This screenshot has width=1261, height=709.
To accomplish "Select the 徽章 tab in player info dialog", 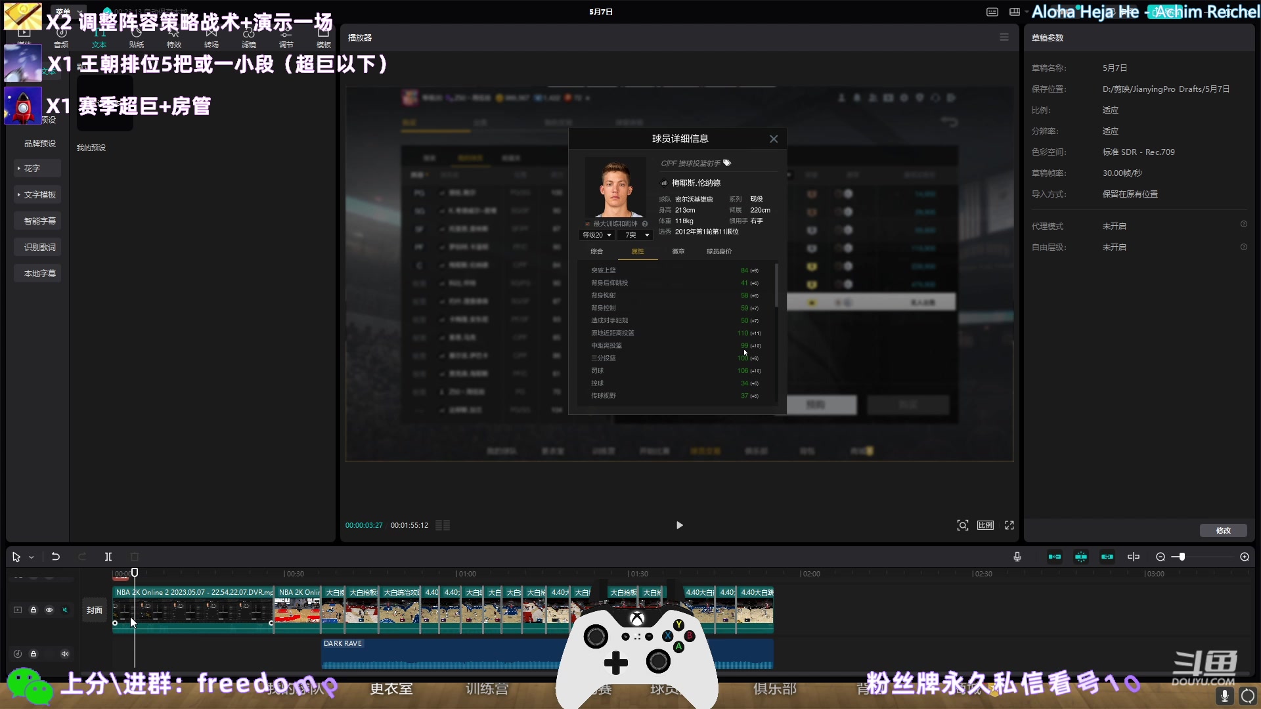I will coord(678,251).
